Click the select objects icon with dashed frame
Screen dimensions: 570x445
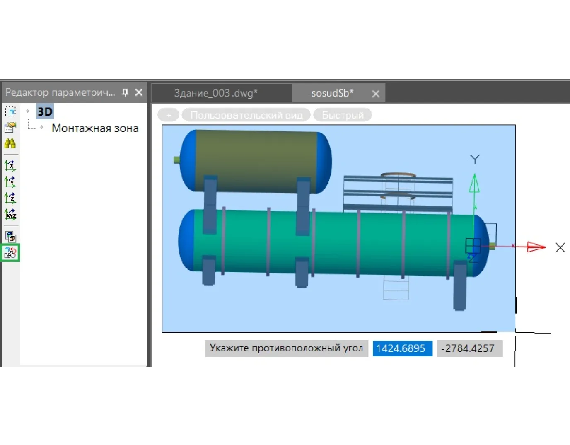[x=10, y=111]
